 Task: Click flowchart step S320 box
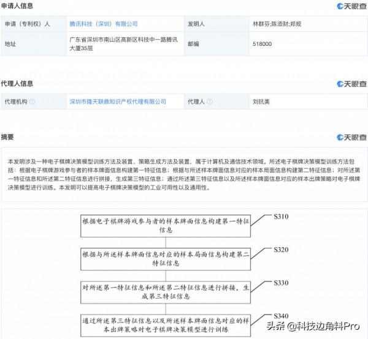pos(166,259)
